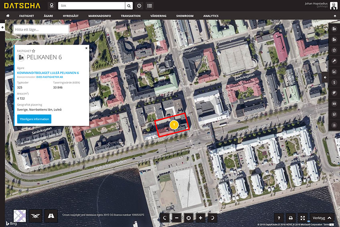Open the Fastighet menu
The image size is (340, 227).
tap(26, 16)
